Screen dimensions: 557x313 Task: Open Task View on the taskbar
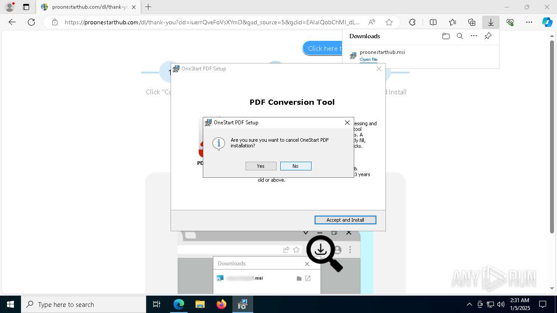coord(157,304)
